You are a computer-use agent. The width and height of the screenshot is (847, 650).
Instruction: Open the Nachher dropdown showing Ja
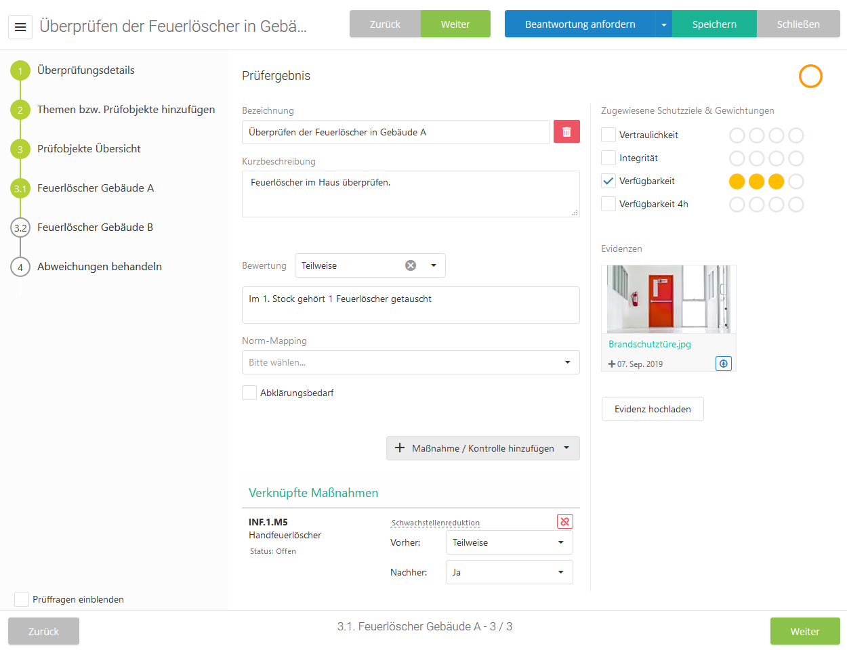pos(509,572)
